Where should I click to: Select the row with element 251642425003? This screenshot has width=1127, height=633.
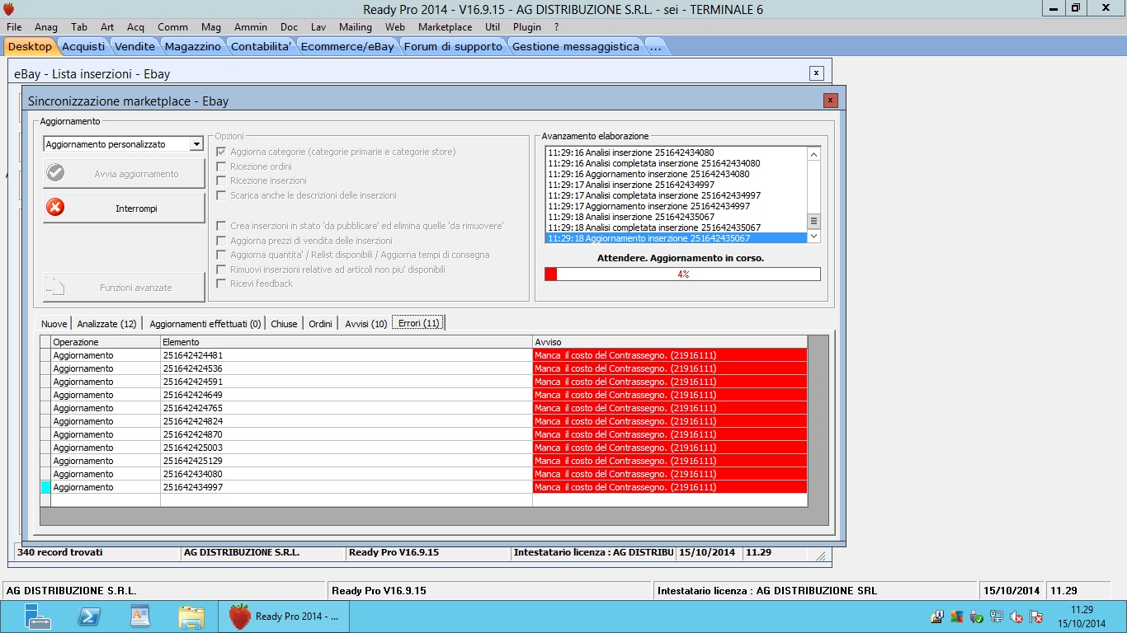(x=423, y=448)
